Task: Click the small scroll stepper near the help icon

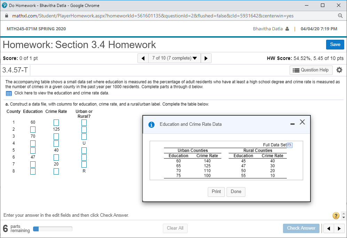Action: (344, 215)
